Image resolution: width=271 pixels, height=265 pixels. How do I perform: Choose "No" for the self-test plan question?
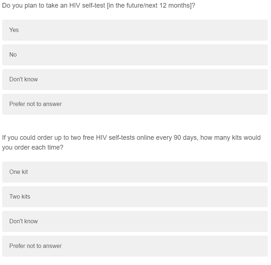click(135, 55)
